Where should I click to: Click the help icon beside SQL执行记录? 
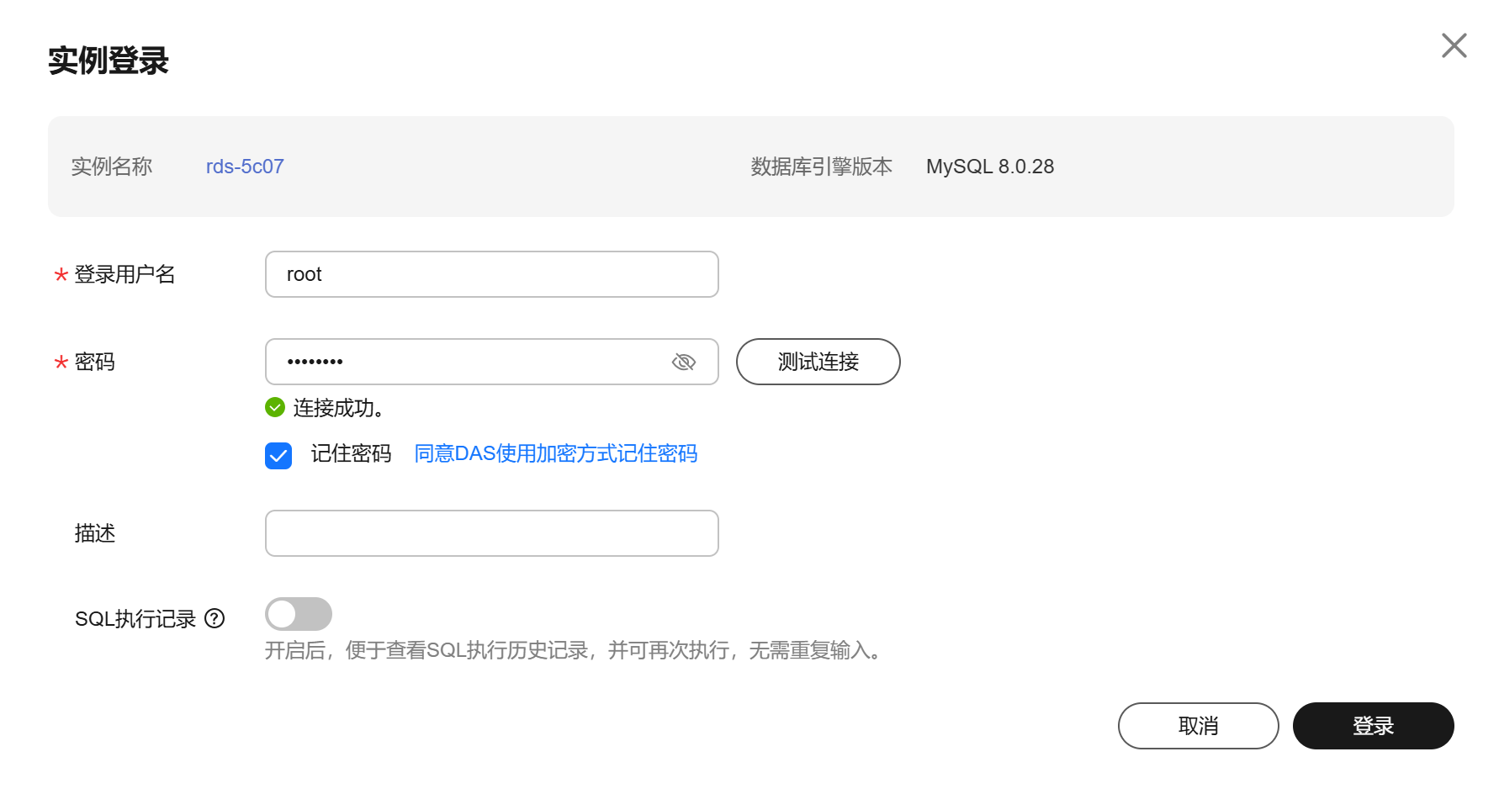(215, 618)
